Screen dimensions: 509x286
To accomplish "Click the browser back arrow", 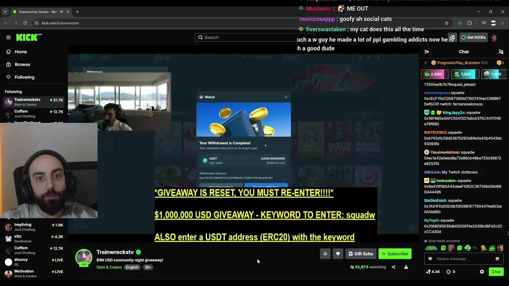I will [6, 23].
